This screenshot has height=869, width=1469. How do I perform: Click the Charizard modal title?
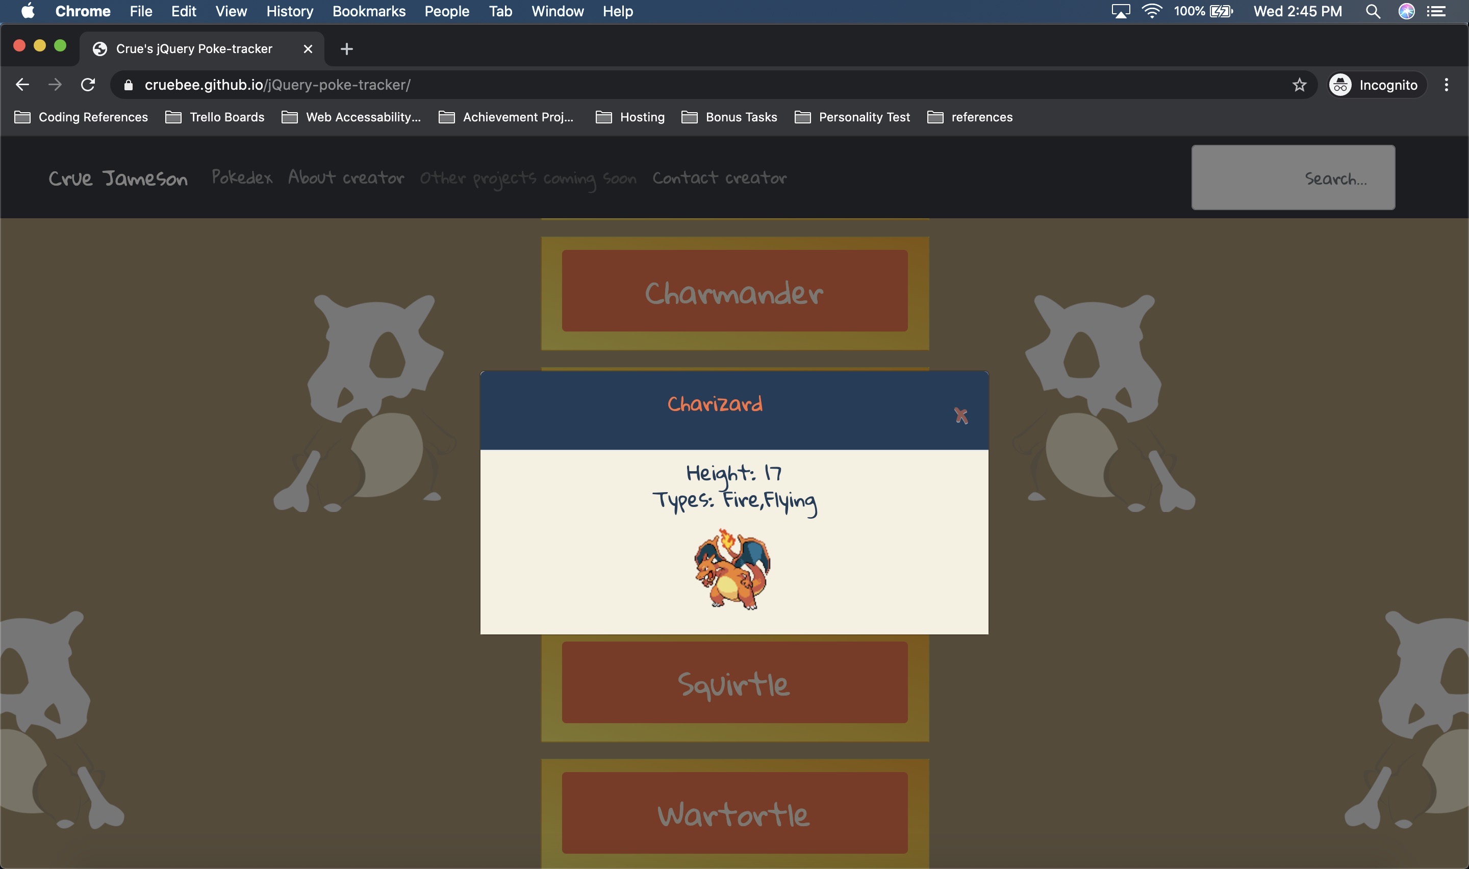tap(715, 404)
